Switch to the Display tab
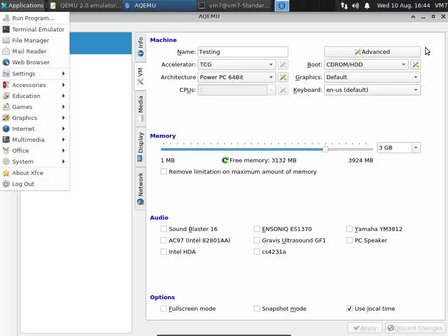Screen dimensions: 448x336 140,147
